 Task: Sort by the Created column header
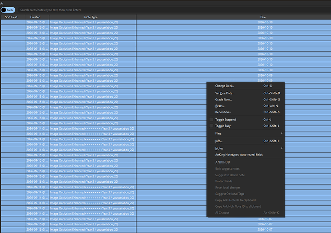(x=37, y=17)
